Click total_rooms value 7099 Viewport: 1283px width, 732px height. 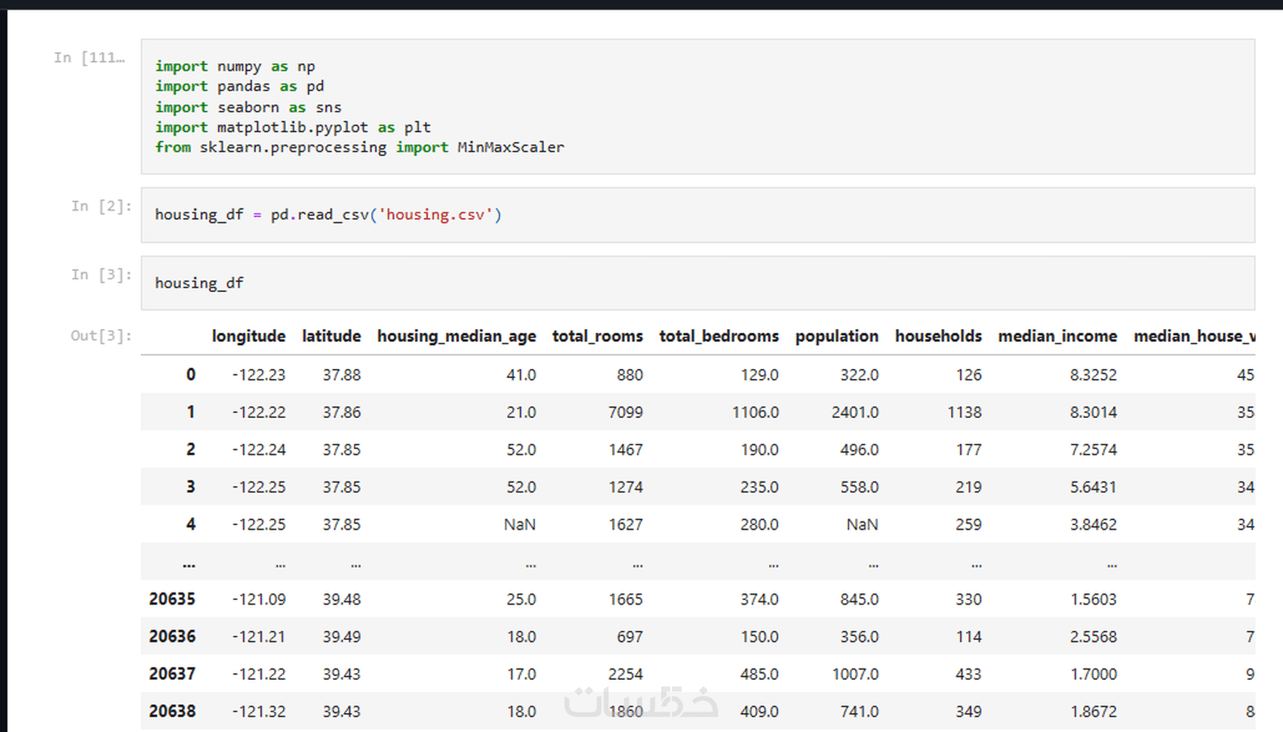point(626,412)
